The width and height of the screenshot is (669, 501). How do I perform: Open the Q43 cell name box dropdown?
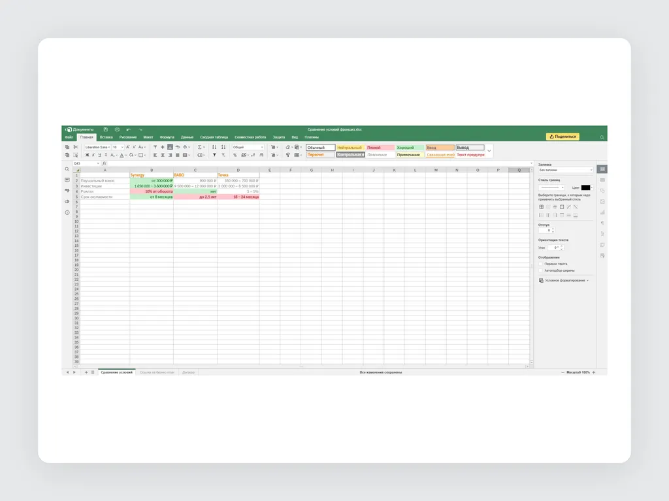pos(98,163)
